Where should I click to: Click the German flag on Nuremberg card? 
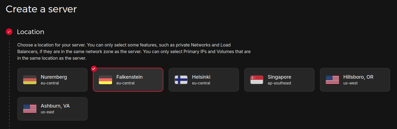[x=30, y=80]
